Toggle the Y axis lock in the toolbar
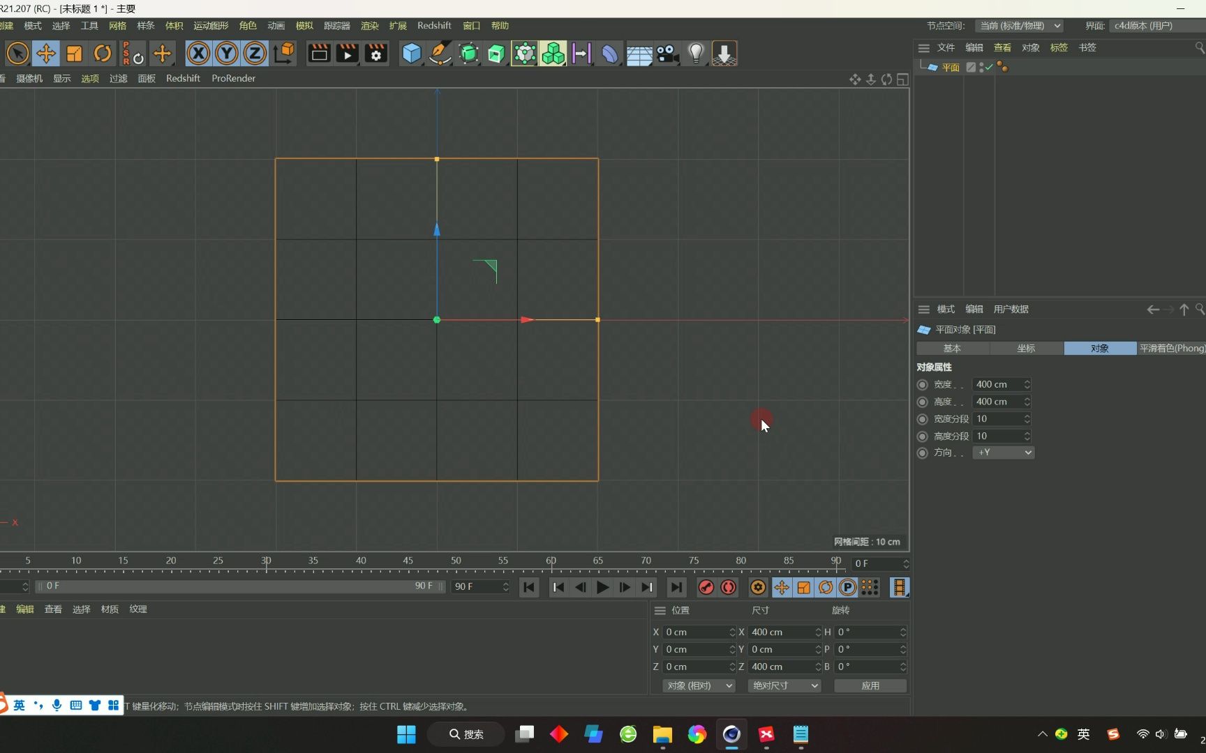This screenshot has height=753, width=1206. 225,53
